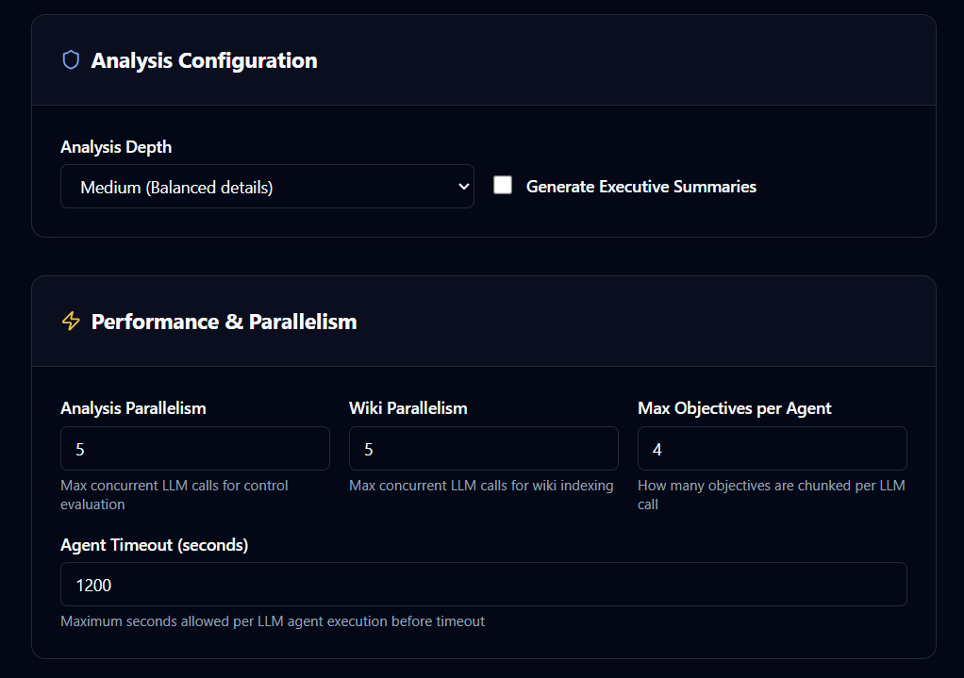Click inside the Analysis Parallelism input field

[195, 449]
